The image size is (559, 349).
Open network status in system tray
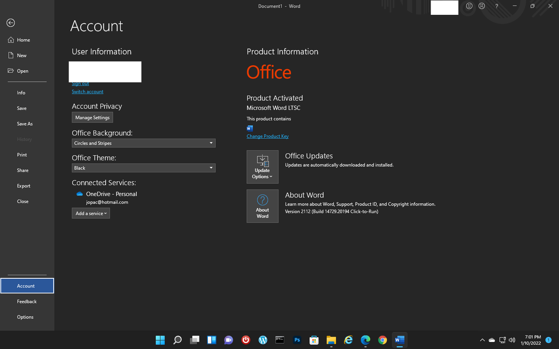[x=502, y=340]
